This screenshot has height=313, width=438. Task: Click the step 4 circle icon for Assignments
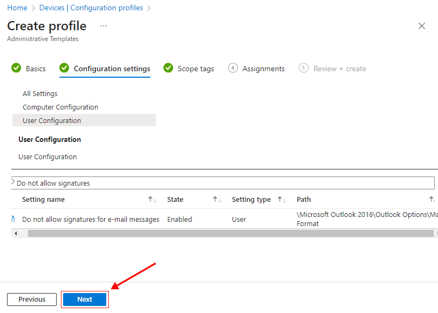pyautogui.click(x=233, y=68)
